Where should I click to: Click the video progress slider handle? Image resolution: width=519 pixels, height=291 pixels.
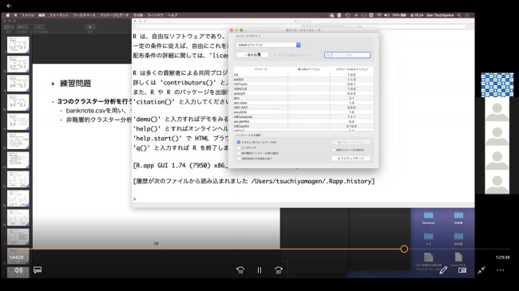404,249
